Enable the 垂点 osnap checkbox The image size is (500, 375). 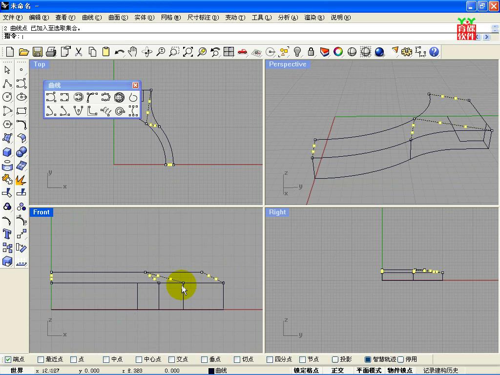205,359
